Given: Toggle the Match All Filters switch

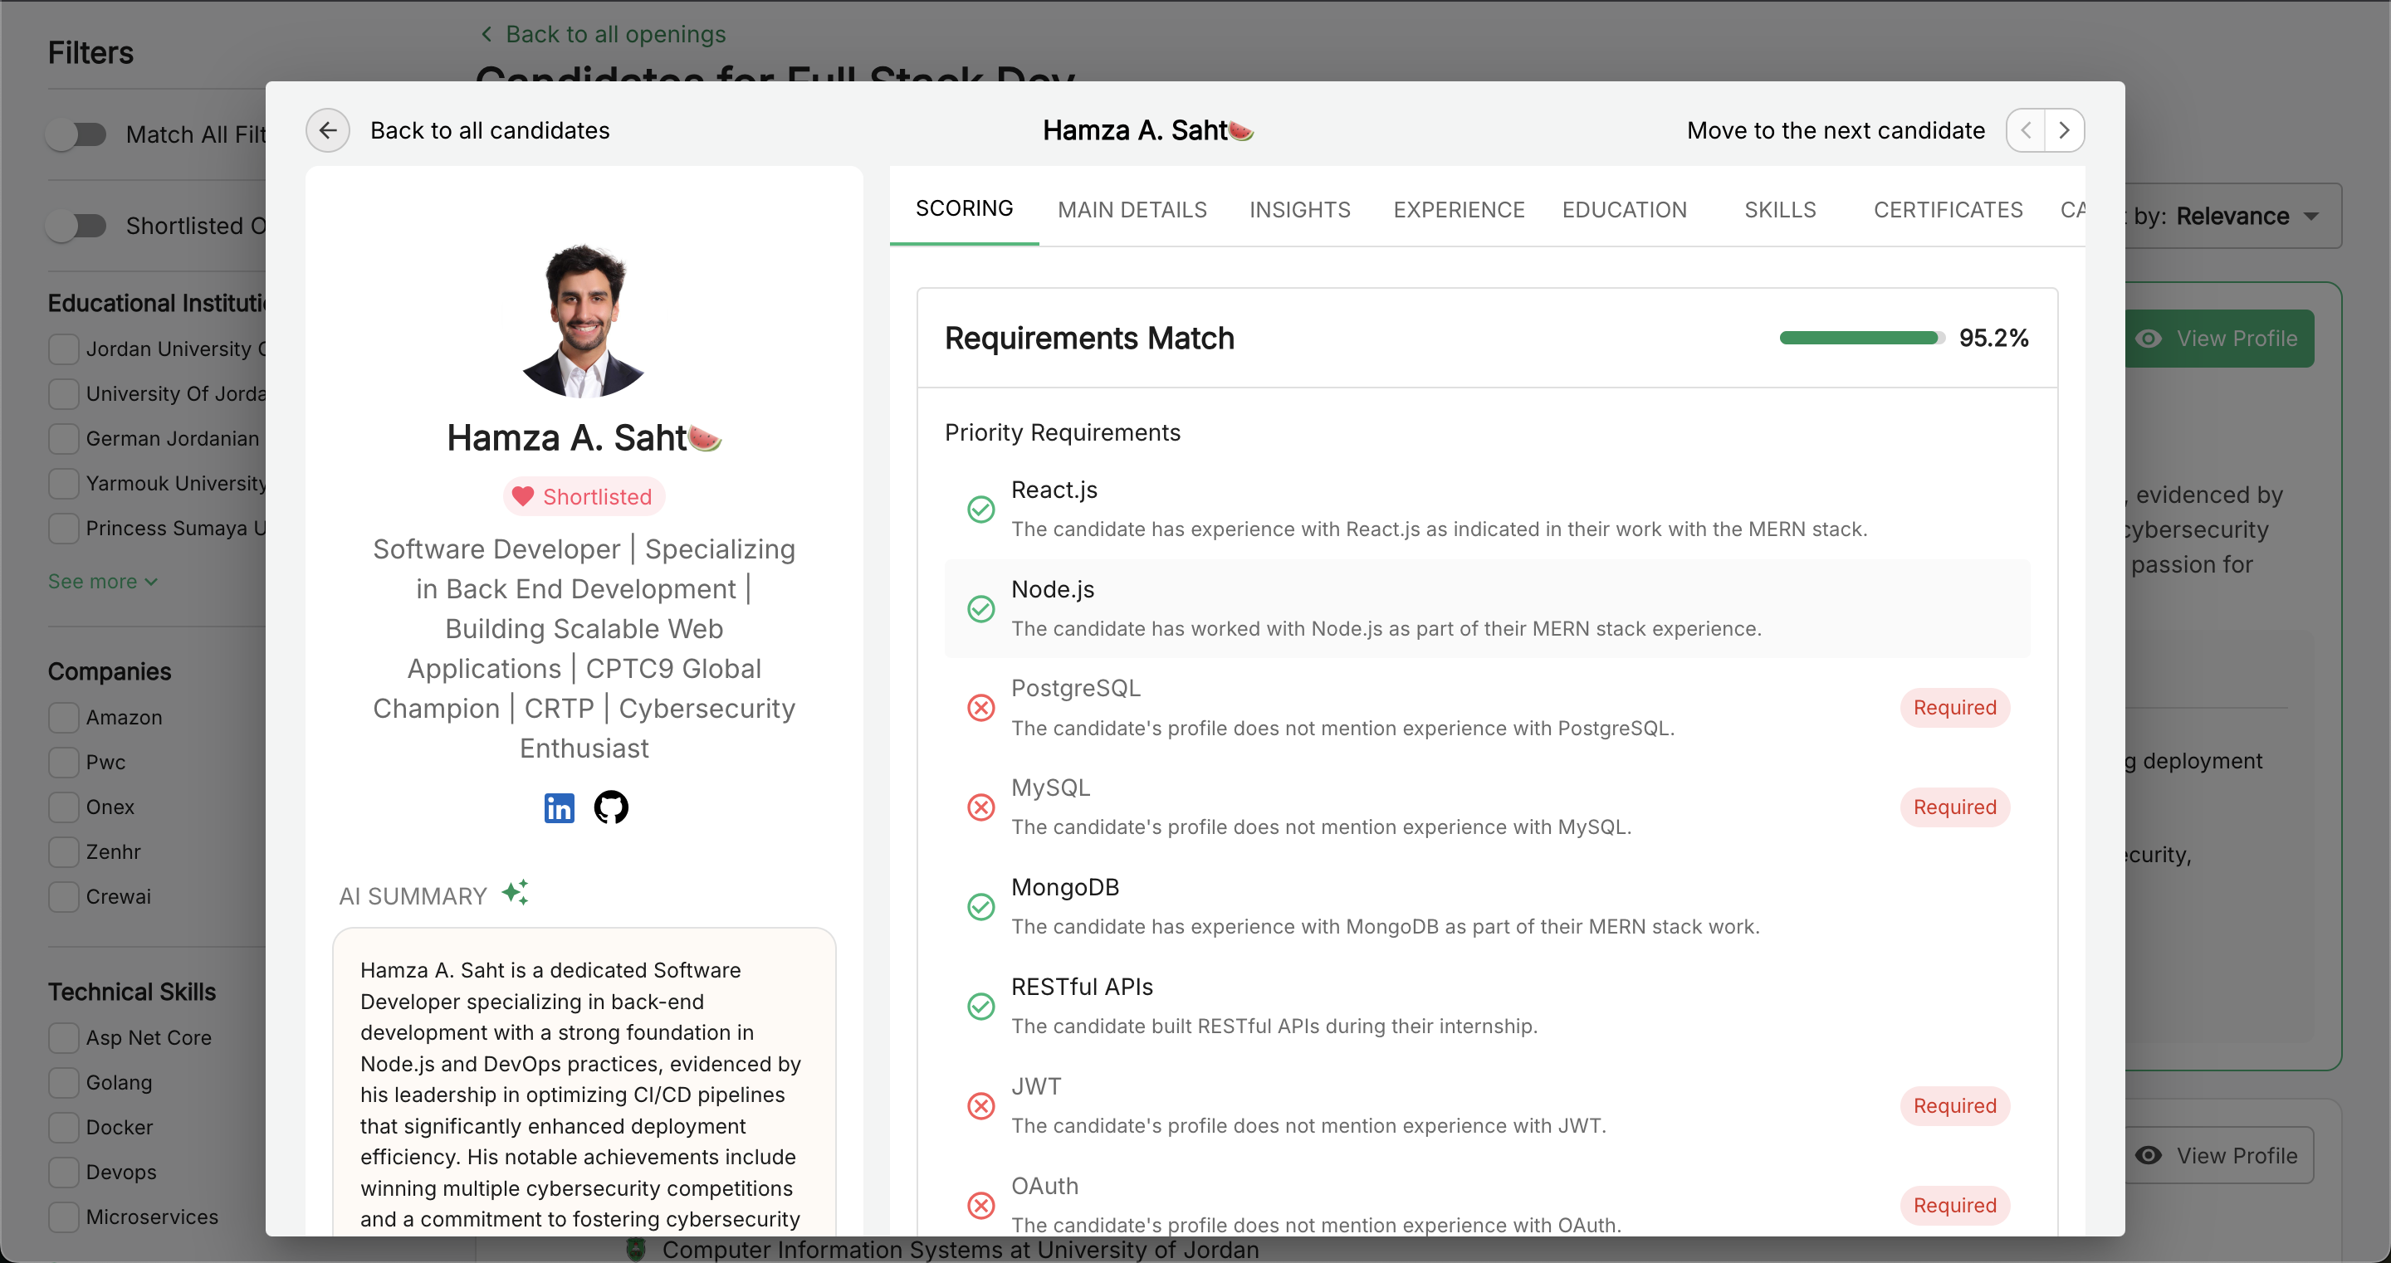Looking at the screenshot, I should coord(78,134).
